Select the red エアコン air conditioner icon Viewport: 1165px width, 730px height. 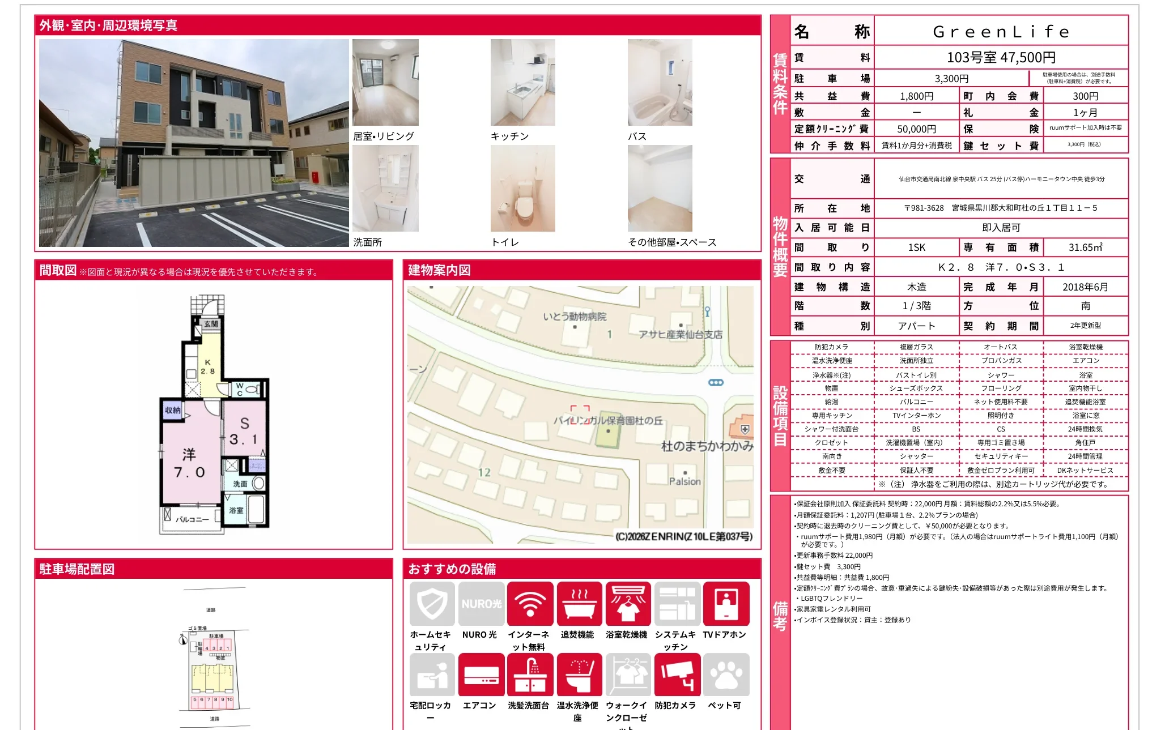[481, 674]
